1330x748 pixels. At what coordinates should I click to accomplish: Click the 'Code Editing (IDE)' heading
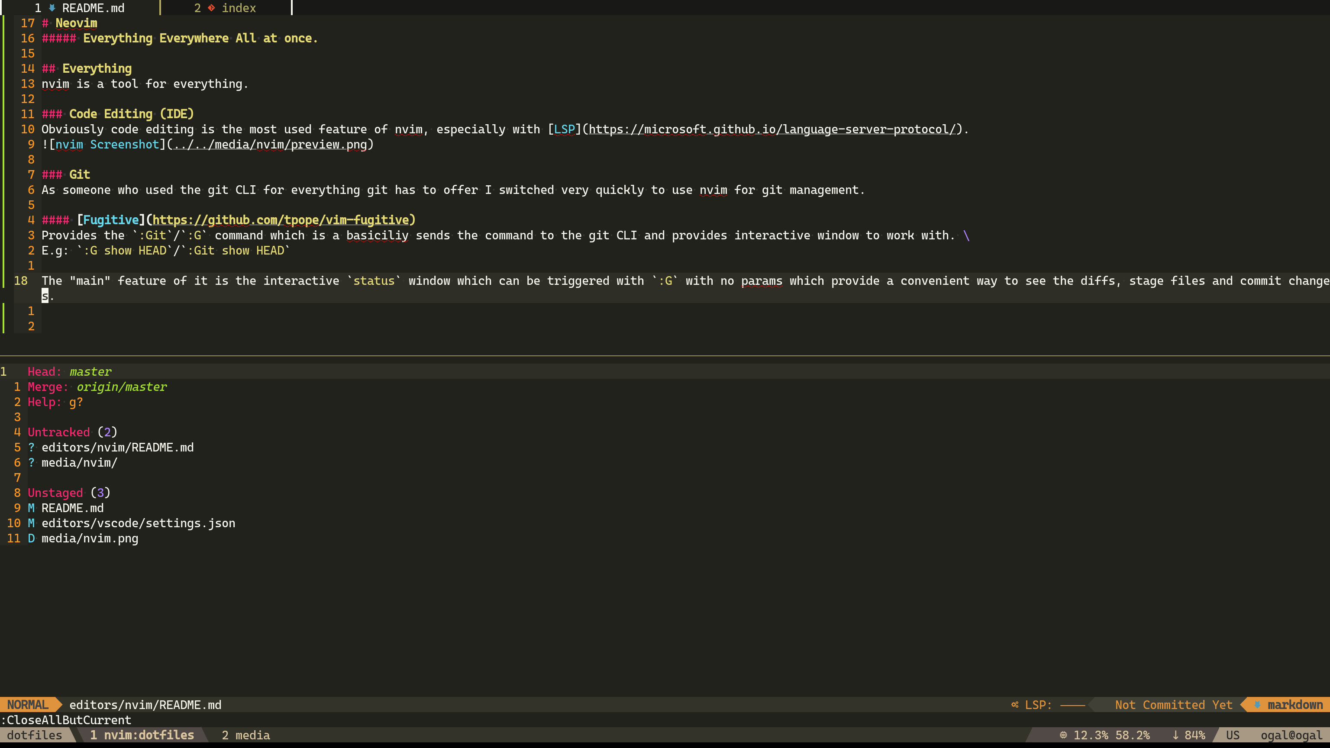[131, 114]
